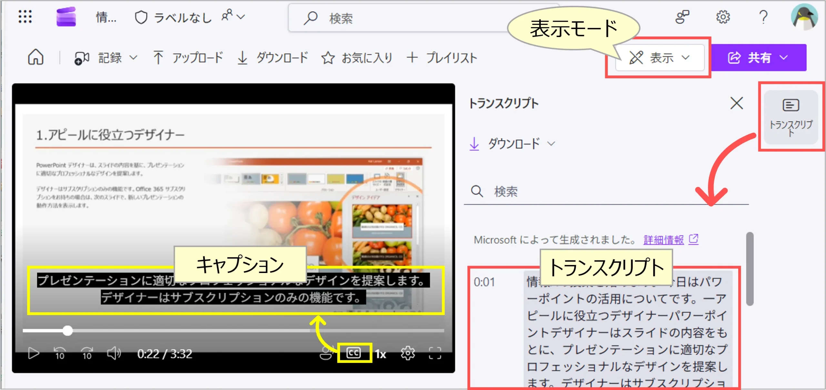Skip back 10 seconds
The height and width of the screenshot is (390, 826).
[x=60, y=354]
